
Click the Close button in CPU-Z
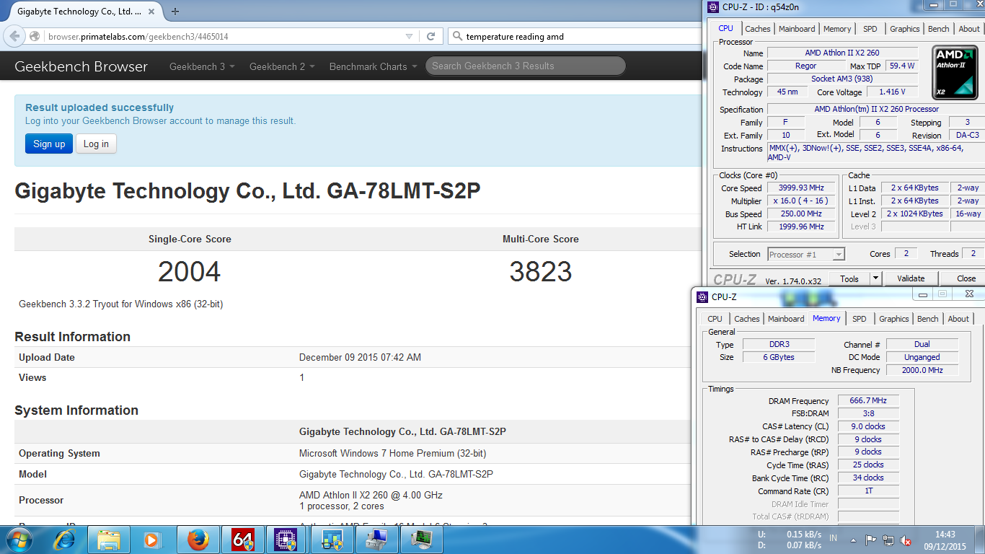966,278
